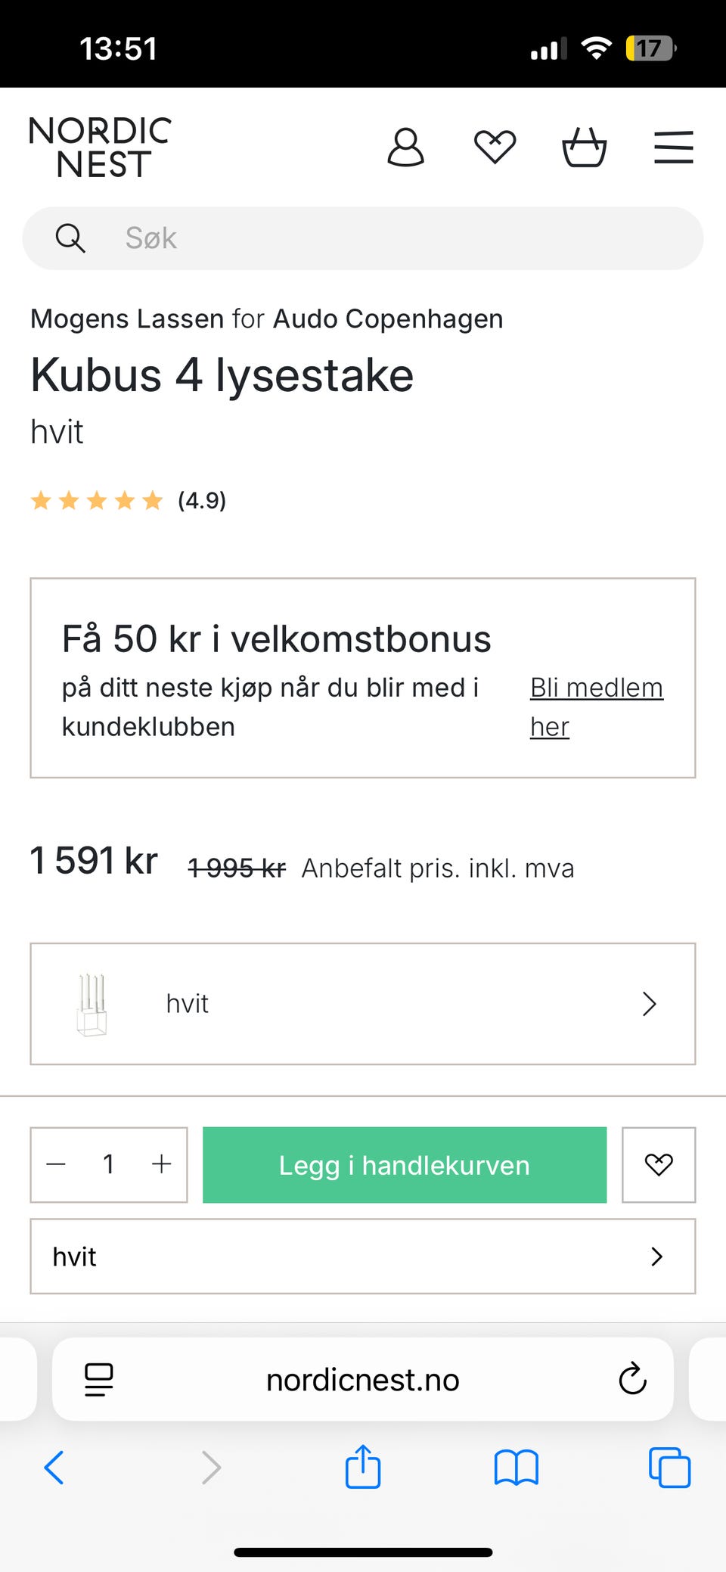Tap the white Kubus candleholder thumbnail
This screenshot has height=1572, width=726.
92,1005
